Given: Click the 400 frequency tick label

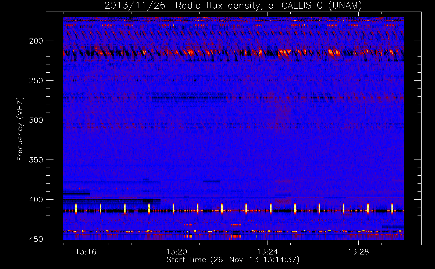Looking at the screenshot, I should tap(36, 200).
